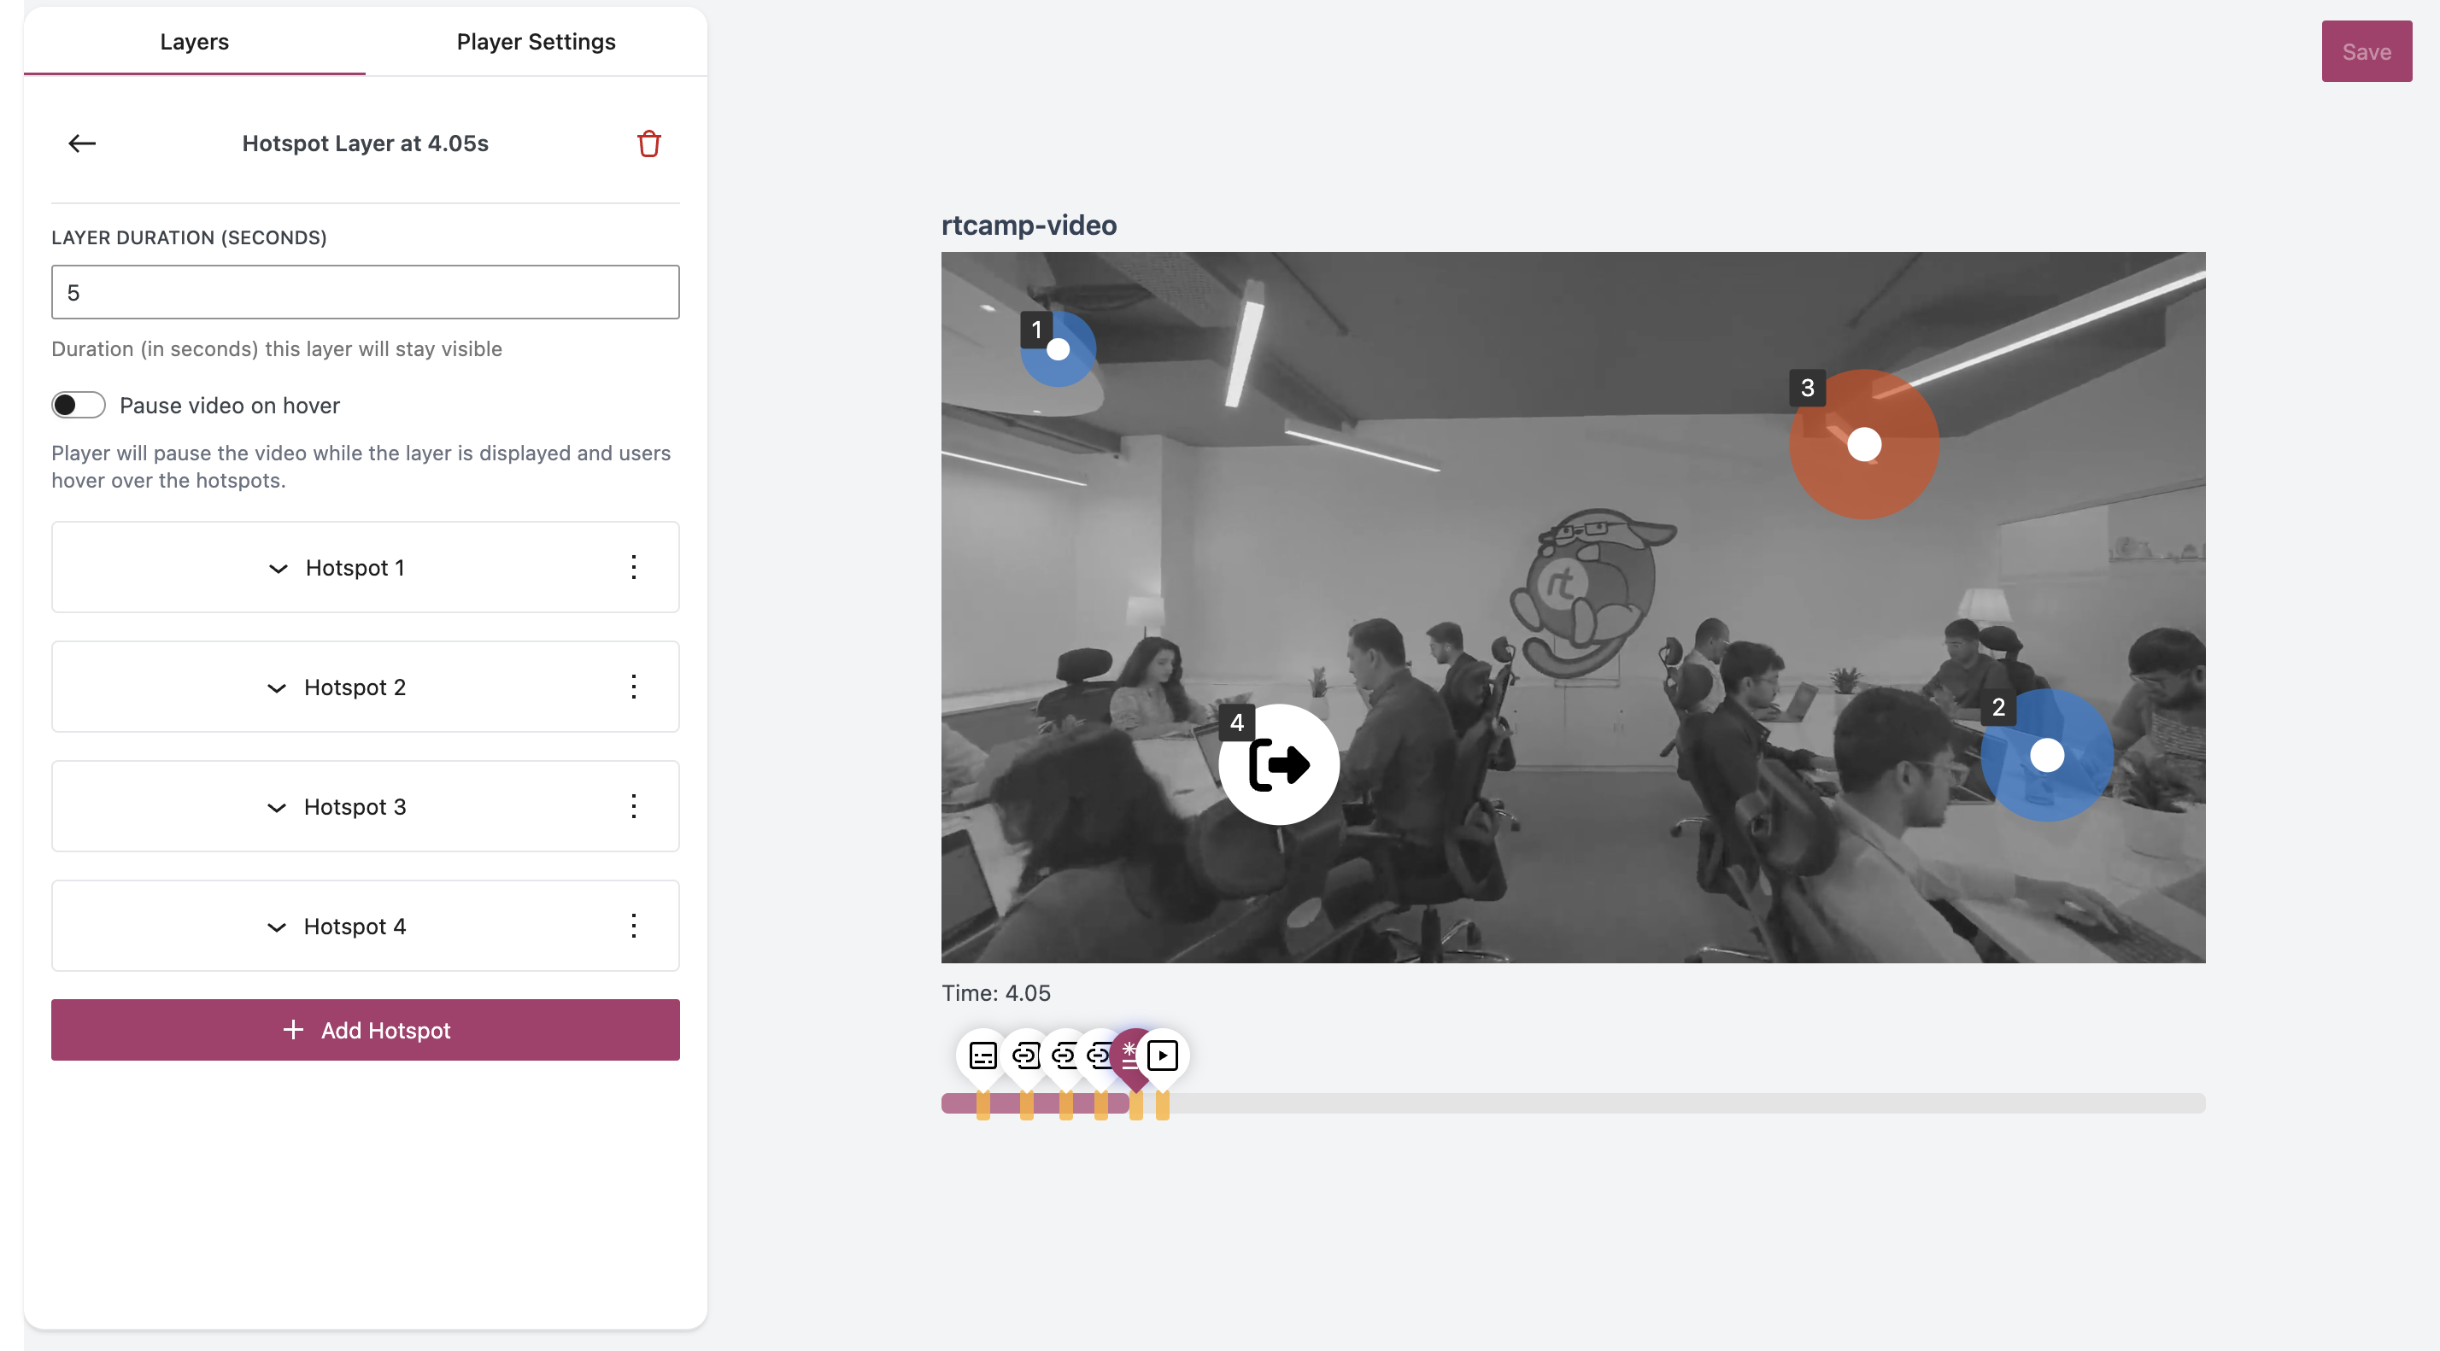Screen dimensions: 2440x1351
Task: Switch to Player Settings tab
Action: (x=536, y=40)
